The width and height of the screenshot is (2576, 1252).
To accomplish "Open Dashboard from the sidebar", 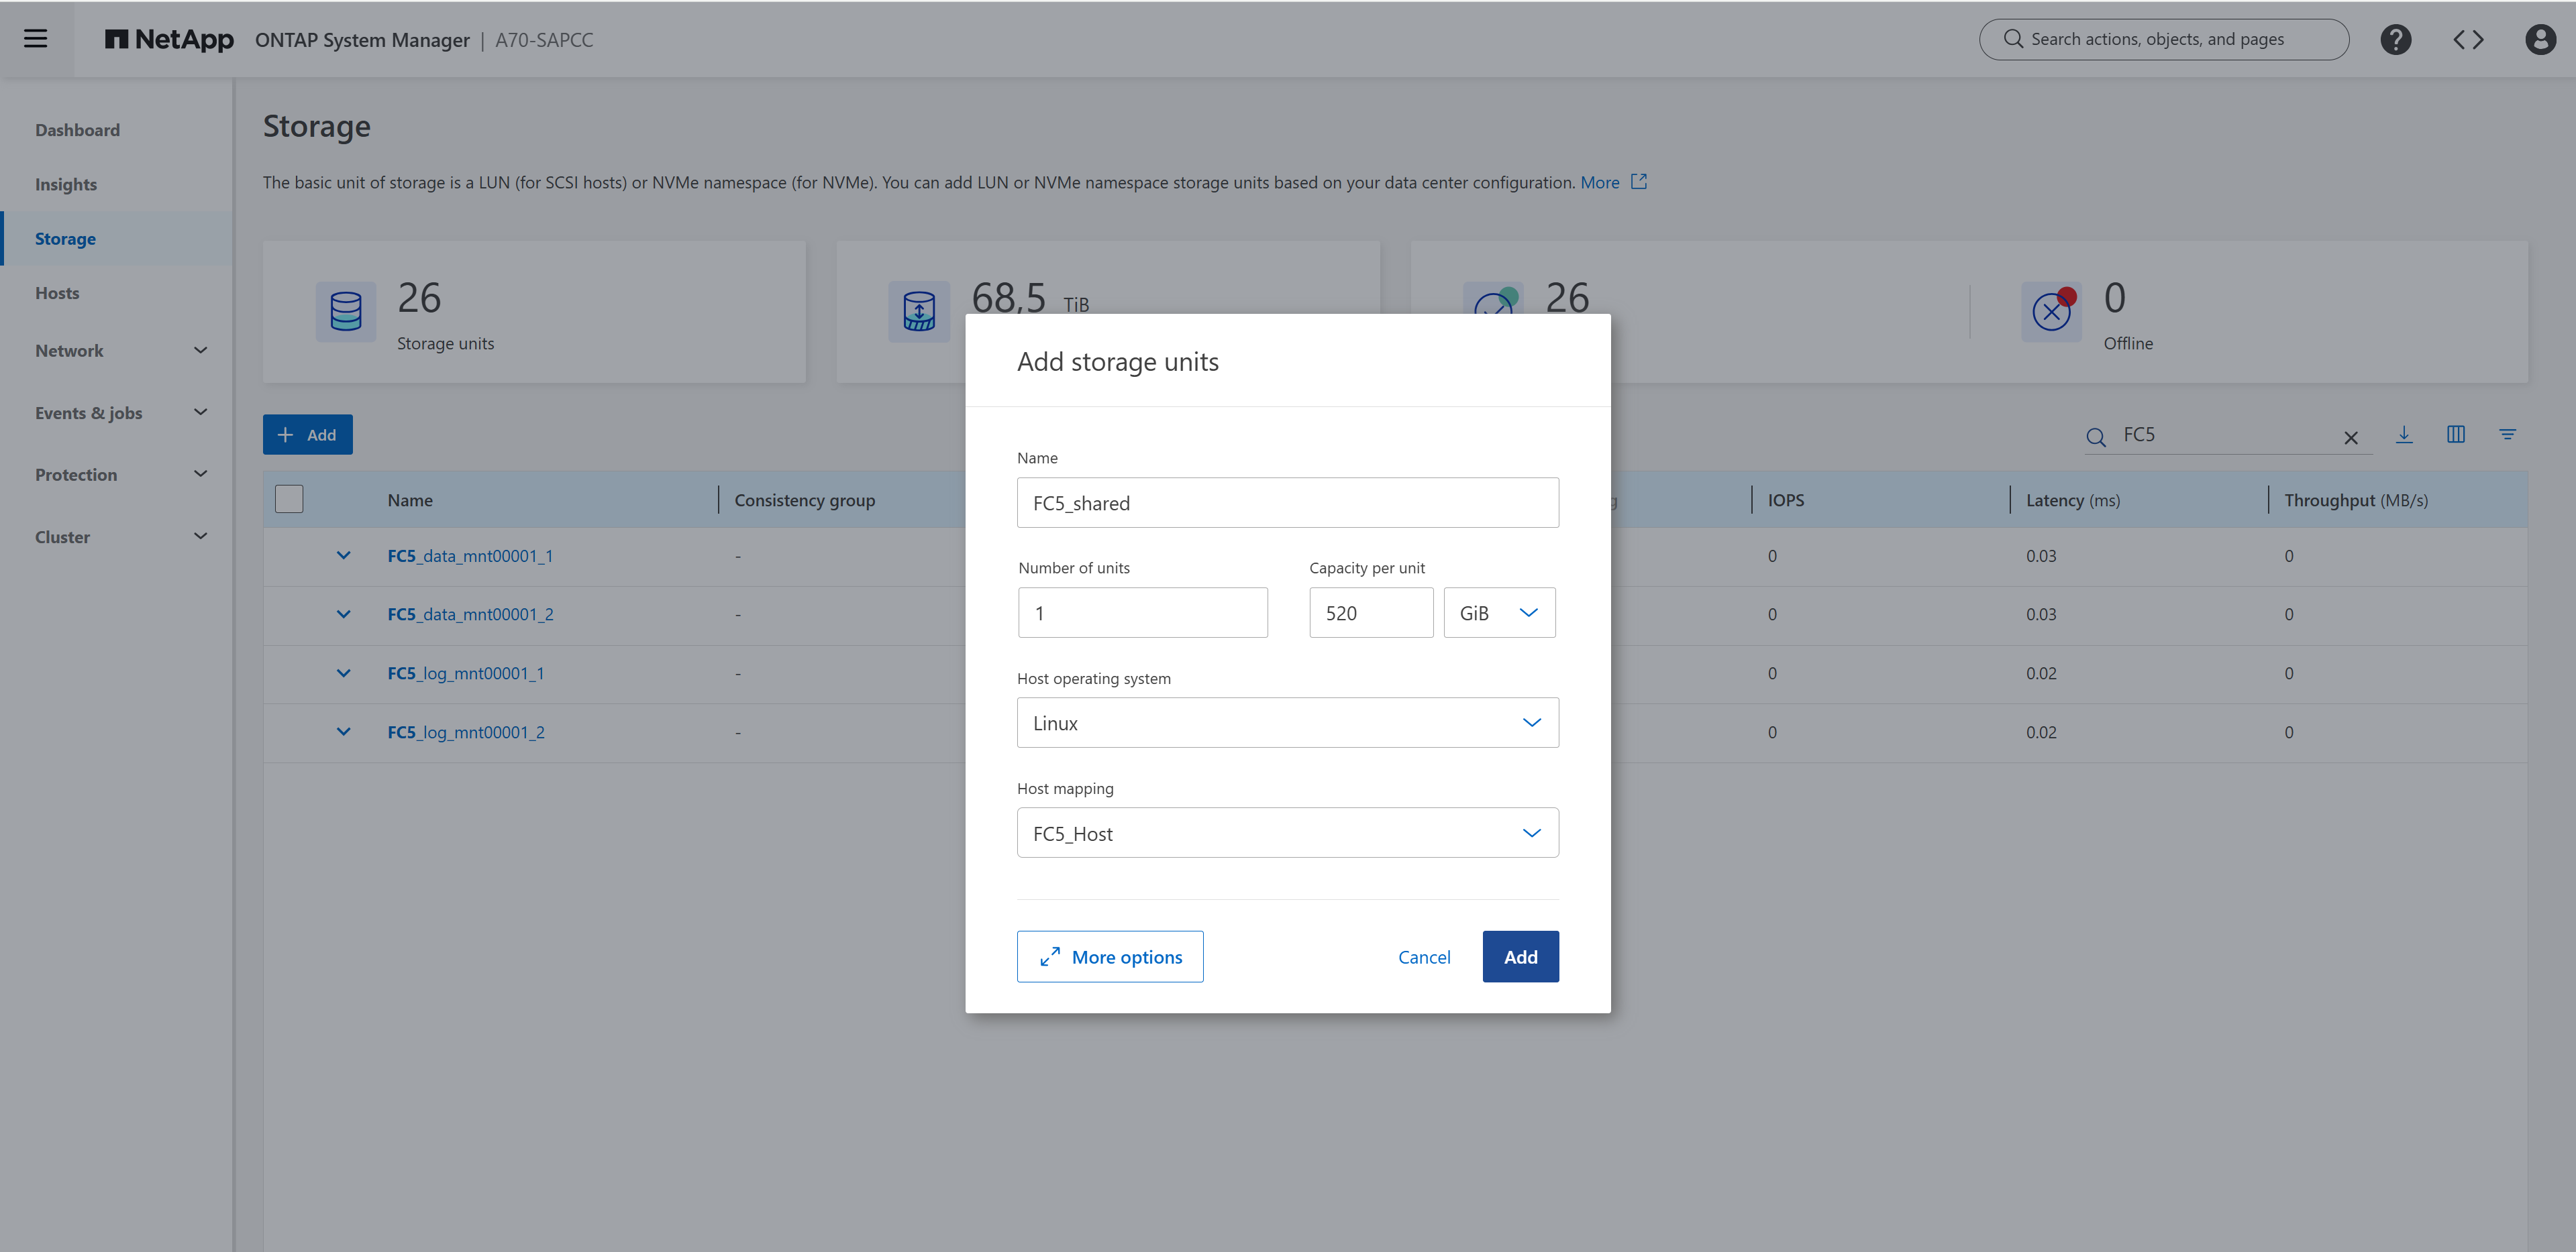I will click(77, 130).
